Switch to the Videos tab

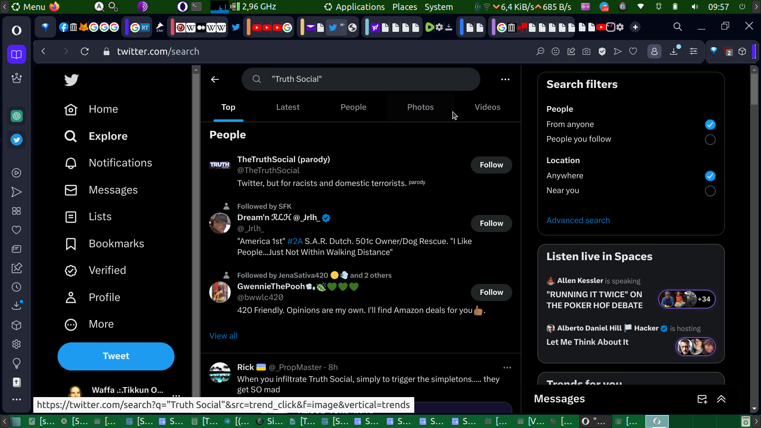(488, 107)
